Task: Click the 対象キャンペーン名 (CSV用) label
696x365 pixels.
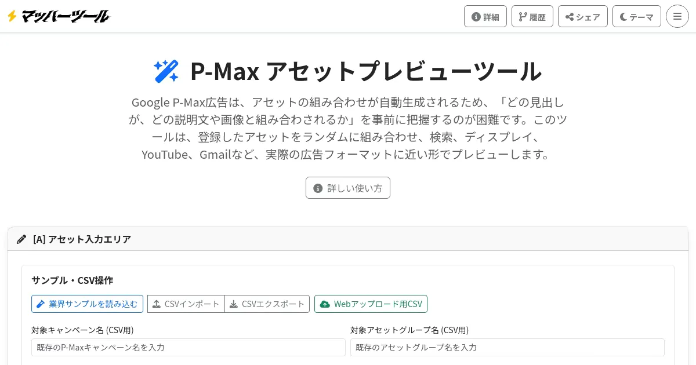Action: pos(82,330)
